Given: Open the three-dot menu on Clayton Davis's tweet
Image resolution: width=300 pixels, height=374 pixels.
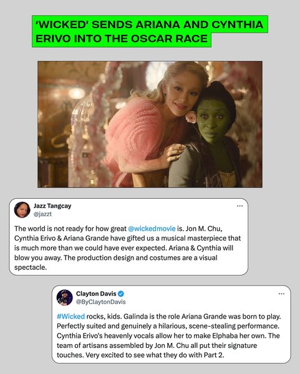Looking at the screenshot, I should point(282,294).
